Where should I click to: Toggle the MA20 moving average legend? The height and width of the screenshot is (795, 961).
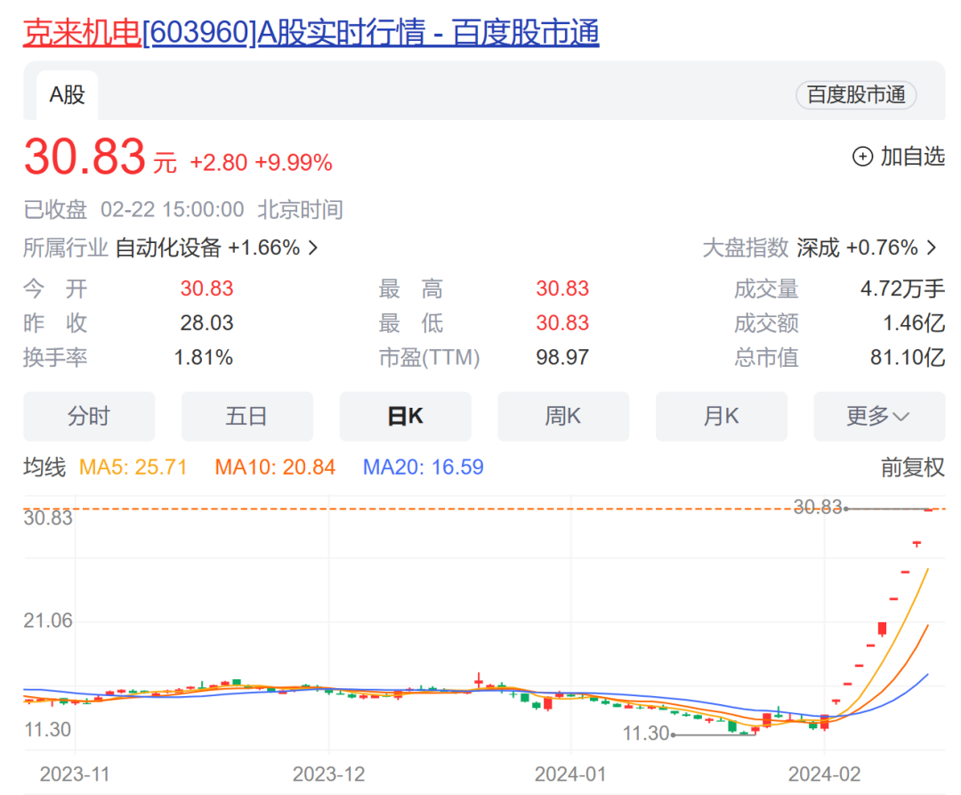pyautogui.click(x=423, y=466)
